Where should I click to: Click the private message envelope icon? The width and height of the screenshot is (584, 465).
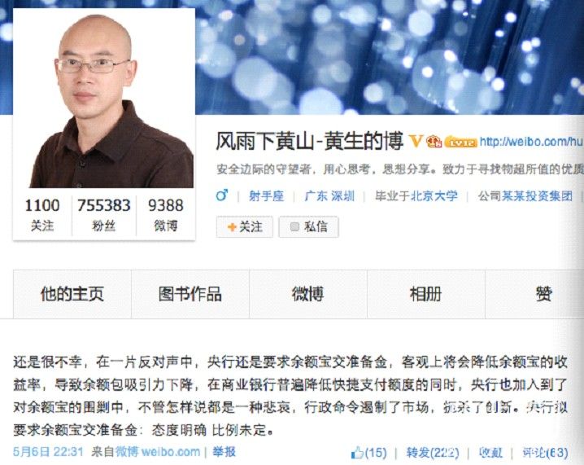294,226
